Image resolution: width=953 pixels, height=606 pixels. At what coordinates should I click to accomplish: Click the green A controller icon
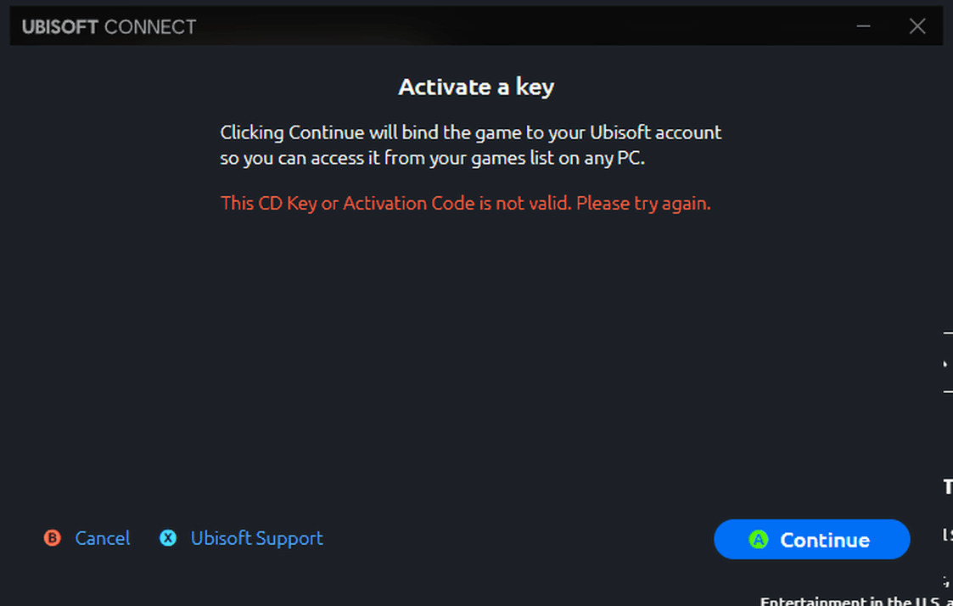[758, 539]
